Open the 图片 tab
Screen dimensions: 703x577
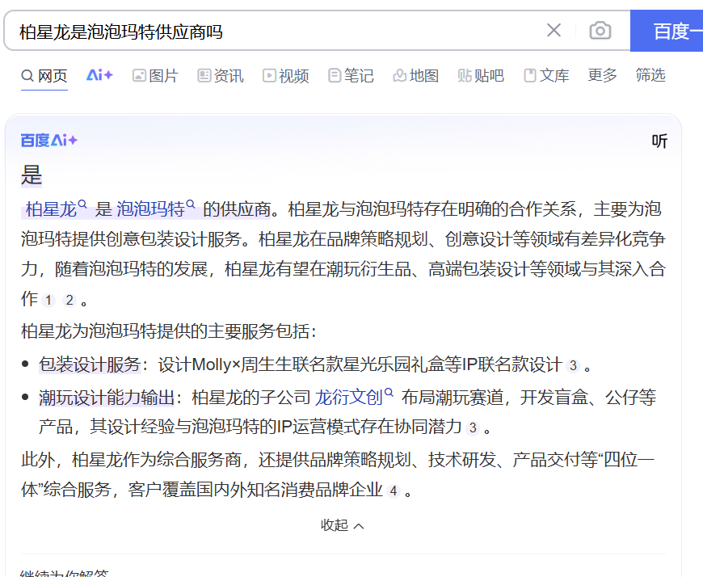pyautogui.click(x=155, y=76)
